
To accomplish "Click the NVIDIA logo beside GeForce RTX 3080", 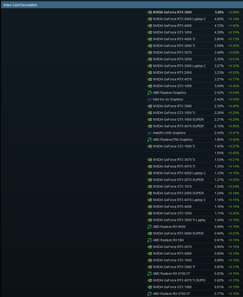I will 149,106.
